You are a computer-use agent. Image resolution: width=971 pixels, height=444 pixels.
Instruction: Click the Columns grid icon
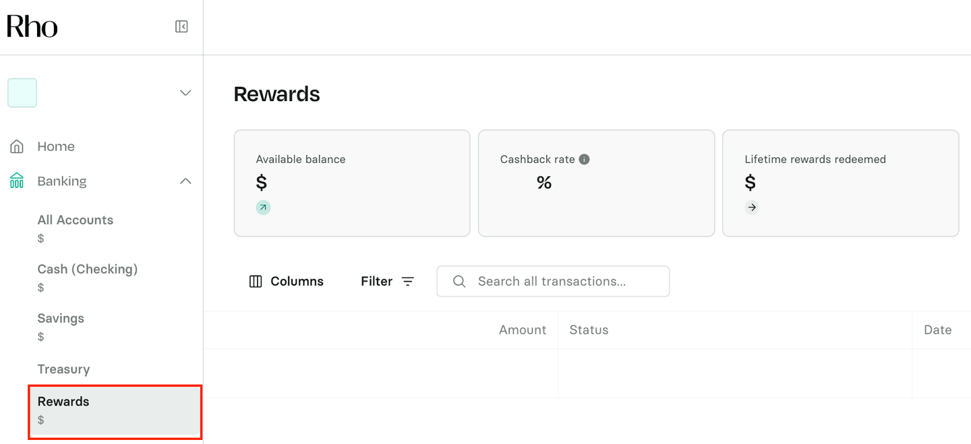pos(256,282)
